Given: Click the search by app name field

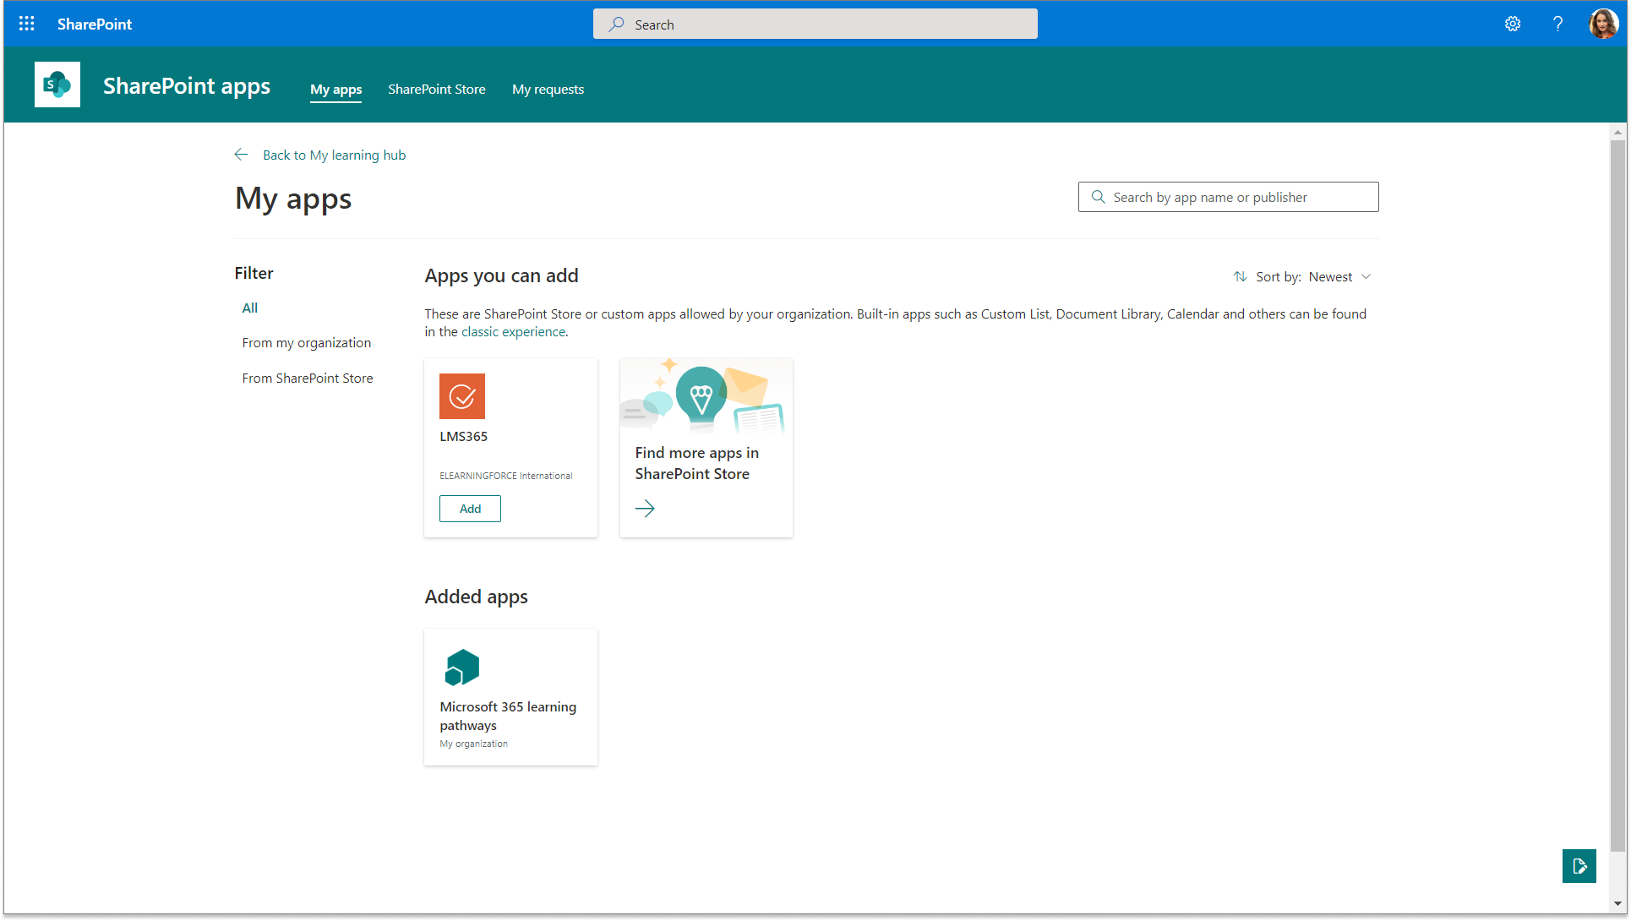Looking at the screenshot, I should click(x=1238, y=197).
